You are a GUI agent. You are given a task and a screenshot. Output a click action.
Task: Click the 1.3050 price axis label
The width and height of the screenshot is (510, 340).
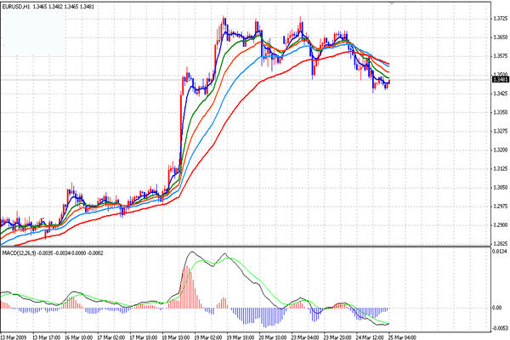(x=501, y=187)
